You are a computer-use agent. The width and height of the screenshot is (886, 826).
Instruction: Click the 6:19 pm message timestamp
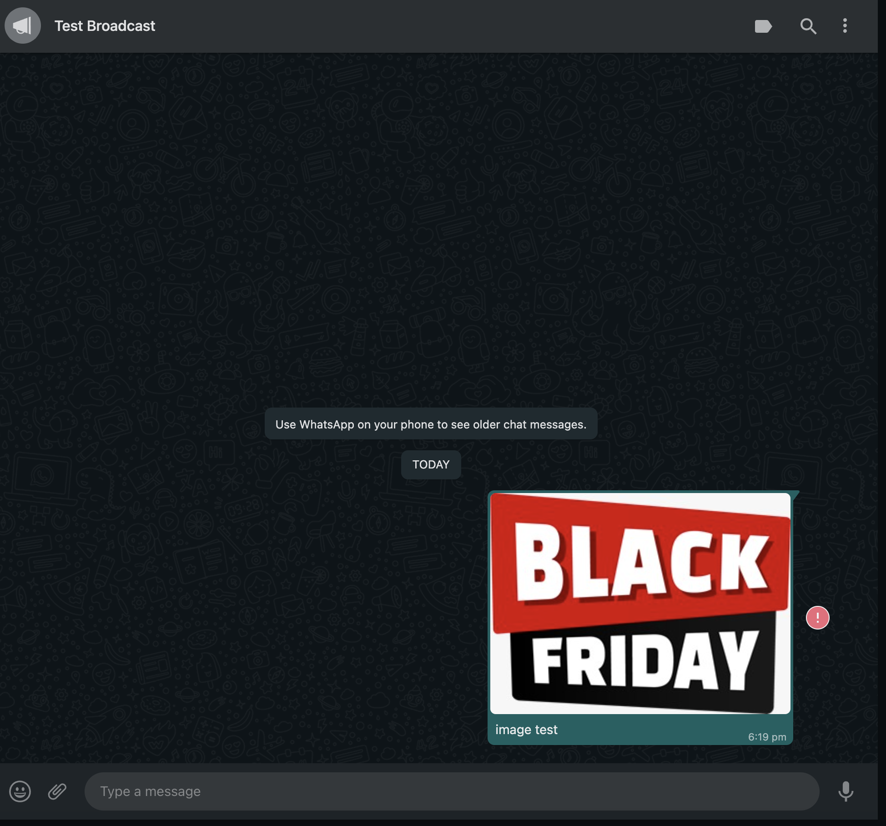pyautogui.click(x=767, y=737)
